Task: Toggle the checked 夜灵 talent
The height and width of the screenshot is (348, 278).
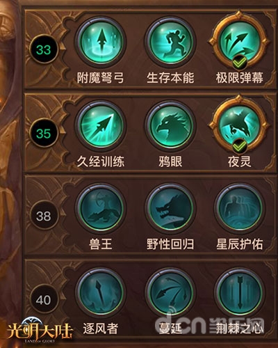Action: coord(240,125)
